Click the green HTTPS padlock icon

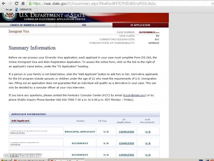click(30, 4)
